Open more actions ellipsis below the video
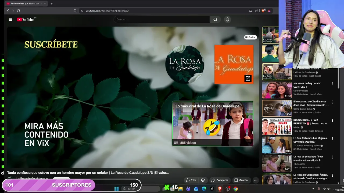 [256, 180]
